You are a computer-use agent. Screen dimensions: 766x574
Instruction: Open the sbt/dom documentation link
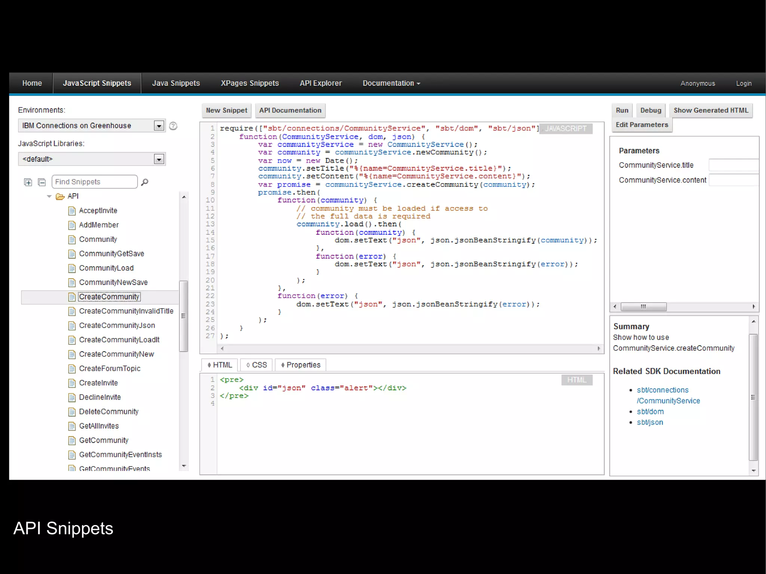pos(650,412)
